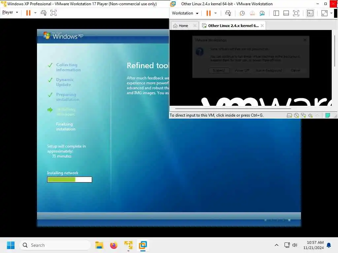Image resolution: width=338 pixels, height=253 pixels.
Task: Open network settings from system tray
Action: pyautogui.click(x=287, y=245)
